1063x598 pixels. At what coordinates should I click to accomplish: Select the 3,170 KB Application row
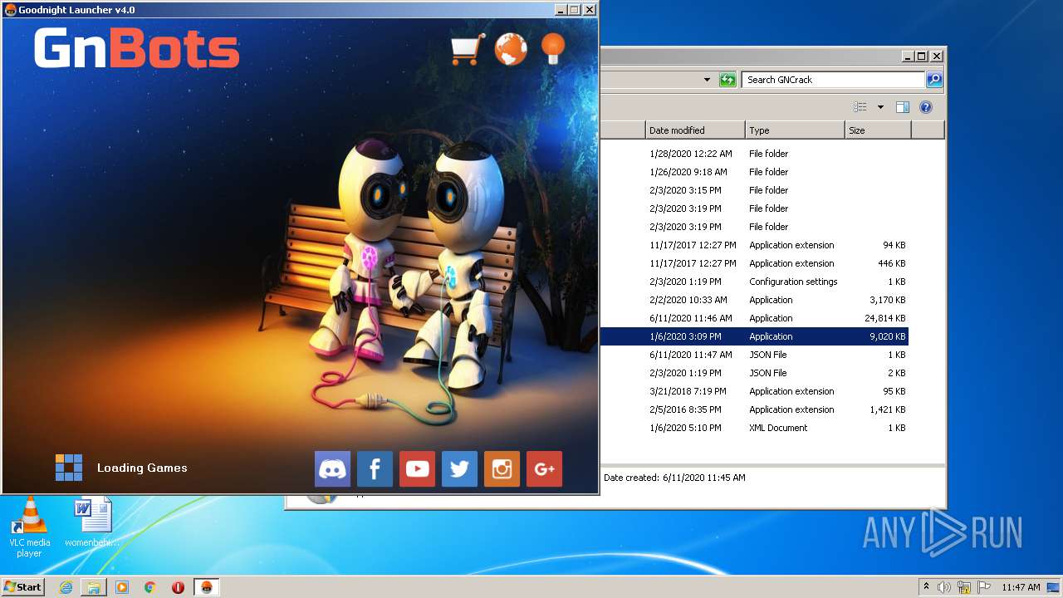pyautogui.click(x=754, y=300)
